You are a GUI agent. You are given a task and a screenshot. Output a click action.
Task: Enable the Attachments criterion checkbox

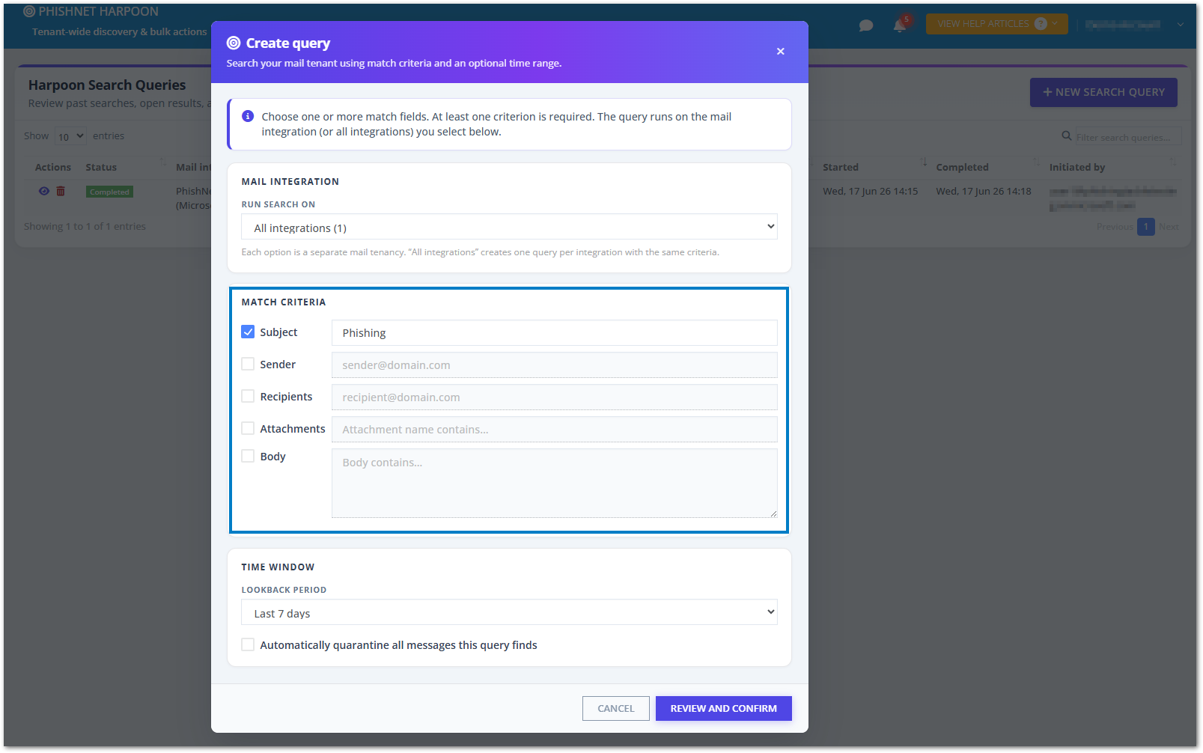(248, 428)
